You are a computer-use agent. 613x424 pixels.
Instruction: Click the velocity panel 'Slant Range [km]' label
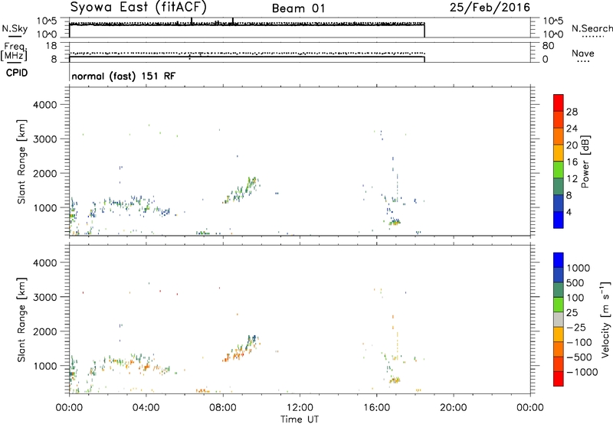click(x=21, y=320)
